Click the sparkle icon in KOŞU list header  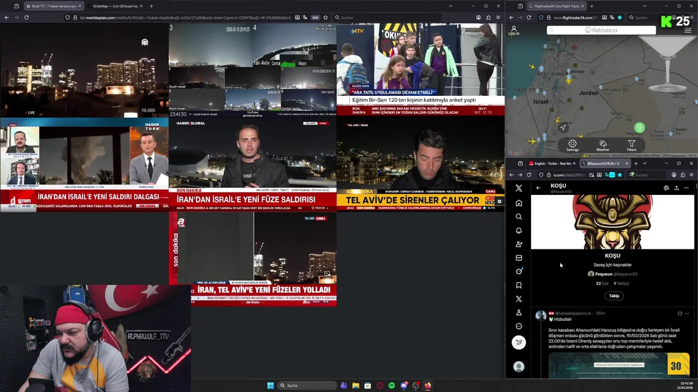[x=666, y=188]
